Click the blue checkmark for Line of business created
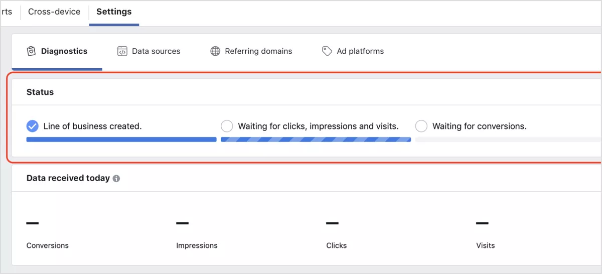602x274 pixels. coord(33,126)
